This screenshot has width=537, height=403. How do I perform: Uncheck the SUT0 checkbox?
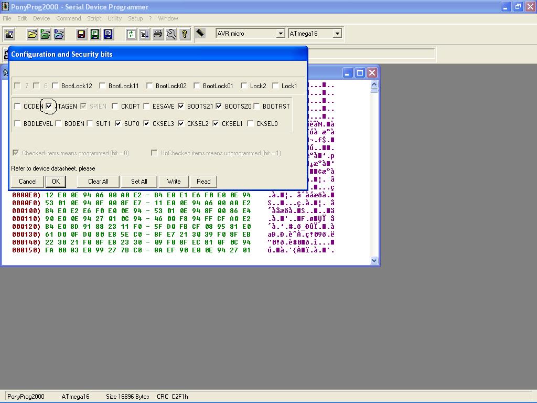[118, 123]
